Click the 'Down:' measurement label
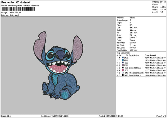Image resolution: width=167 pixels, height=118 pixels. point(119,35)
